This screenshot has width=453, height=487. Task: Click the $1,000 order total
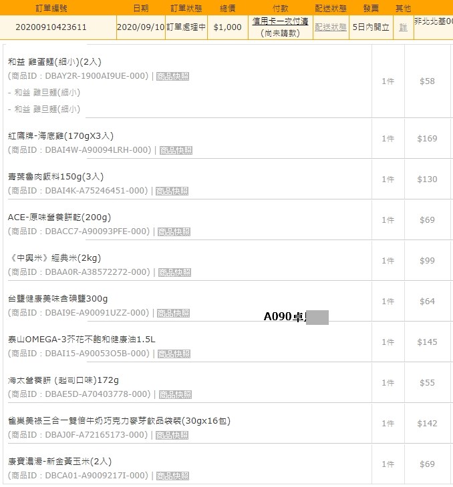[x=228, y=27]
